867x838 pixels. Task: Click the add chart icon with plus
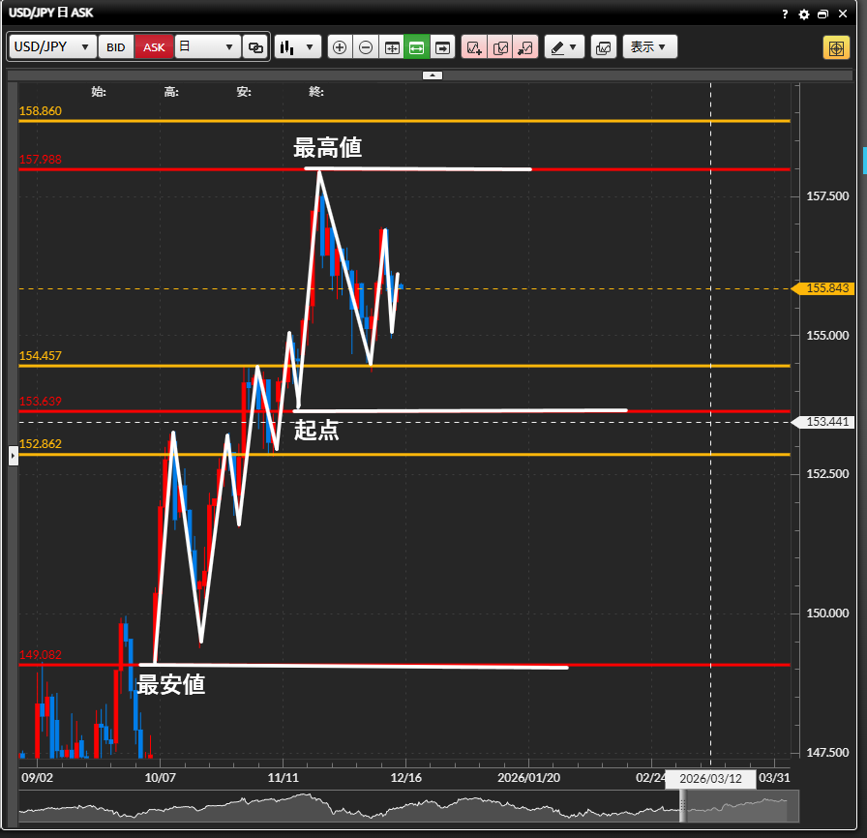click(474, 47)
